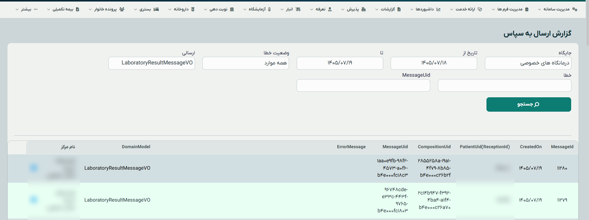Click the CreatedOn date in row ۱۱۲۸۰
The image size is (589, 220).
coord(530,168)
